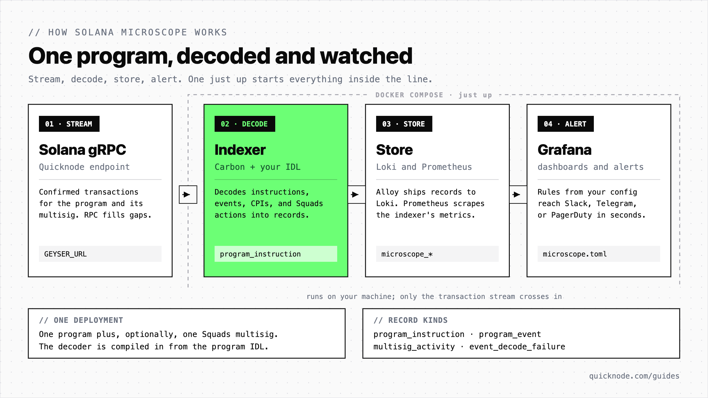The width and height of the screenshot is (708, 398).
Task: Click the 'Carbon + your IDL' subtitle
Action: 258,167
